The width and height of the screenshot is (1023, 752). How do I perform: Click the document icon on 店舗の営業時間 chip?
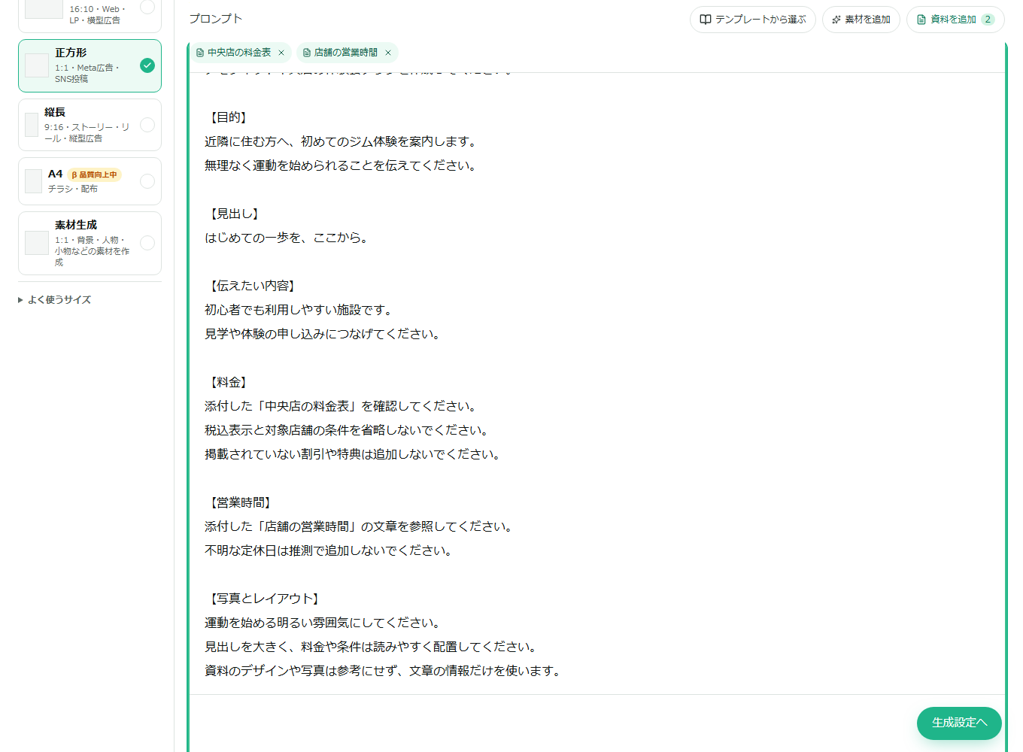coord(306,53)
